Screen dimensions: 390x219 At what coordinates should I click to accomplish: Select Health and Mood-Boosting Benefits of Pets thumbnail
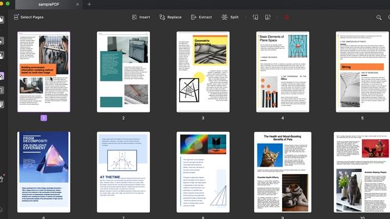click(283, 172)
